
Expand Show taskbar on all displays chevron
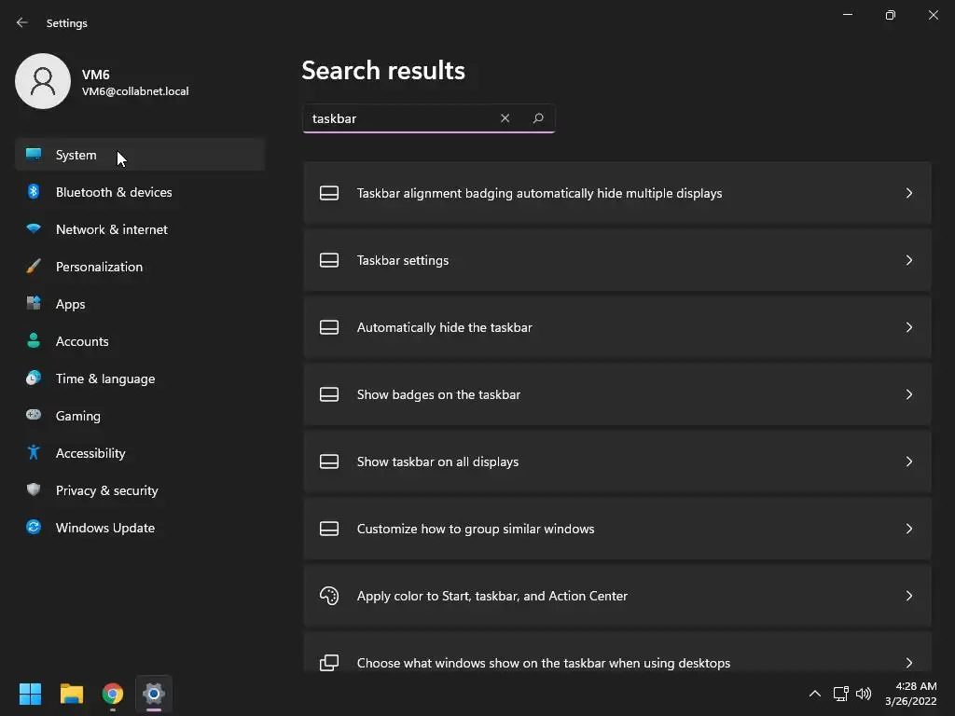pos(908,461)
